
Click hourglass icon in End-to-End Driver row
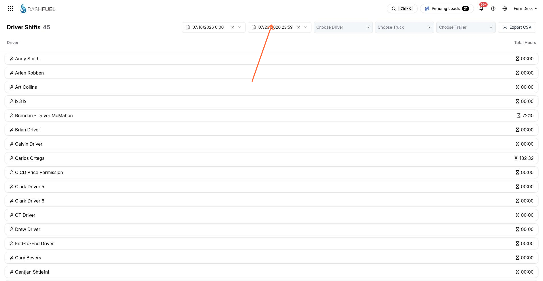(x=517, y=243)
